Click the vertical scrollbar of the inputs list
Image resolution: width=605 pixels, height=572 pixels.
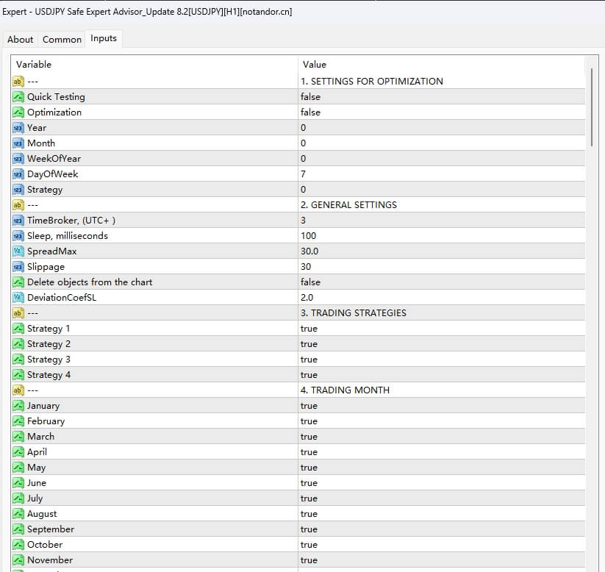(x=592, y=108)
